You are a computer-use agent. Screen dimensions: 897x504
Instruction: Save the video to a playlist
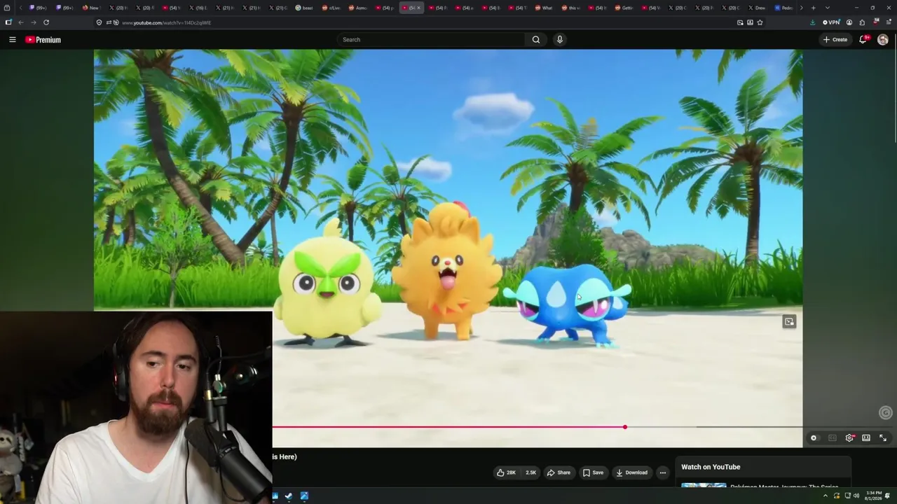593,472
